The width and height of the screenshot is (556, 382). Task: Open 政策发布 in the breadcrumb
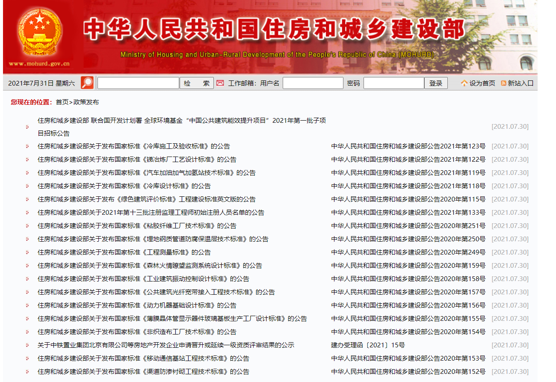point(86,102)
